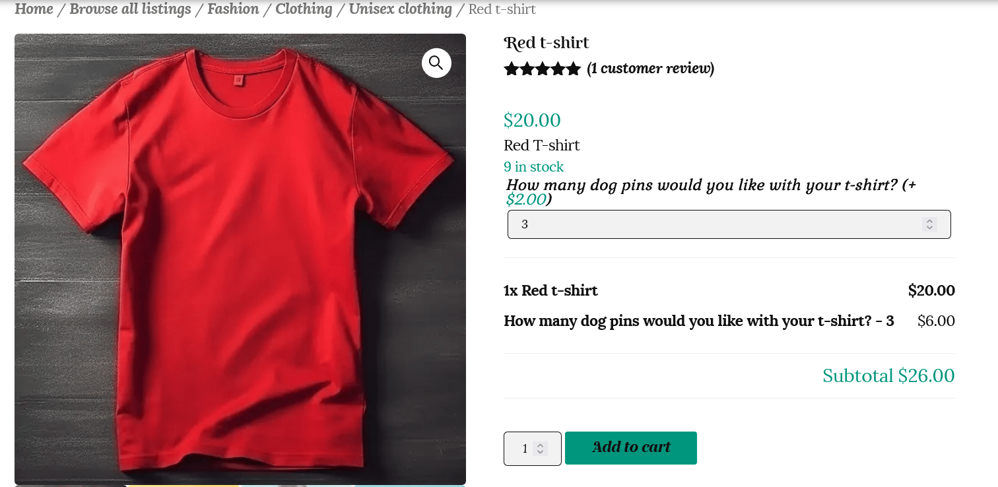This screenshot has width=998, height=487.
Task: Click the Red t-shirt product title heading
Action: [547, 43]
